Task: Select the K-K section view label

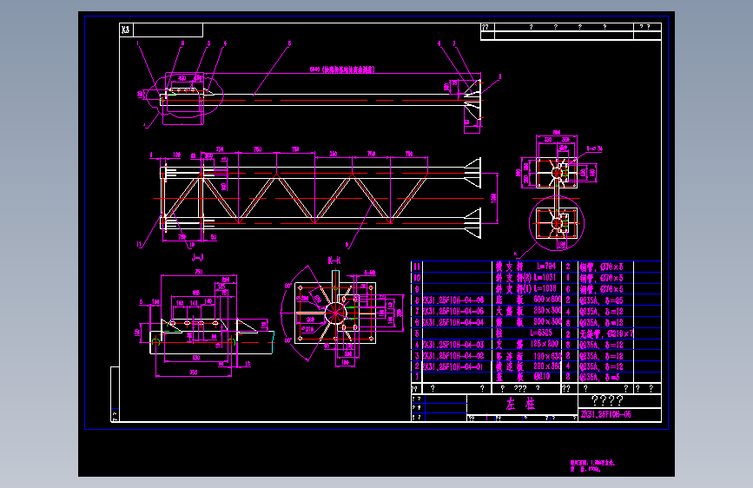Action: pyautogui.click(x=334, y=260)
